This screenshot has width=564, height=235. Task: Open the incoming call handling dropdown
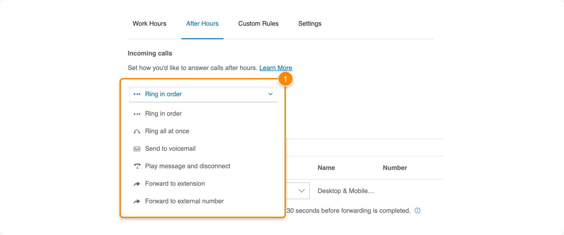coord(203,94)
